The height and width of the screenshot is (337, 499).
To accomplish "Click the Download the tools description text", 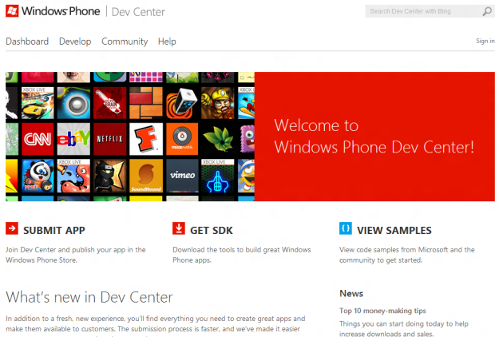I will (x=242, y=255).
